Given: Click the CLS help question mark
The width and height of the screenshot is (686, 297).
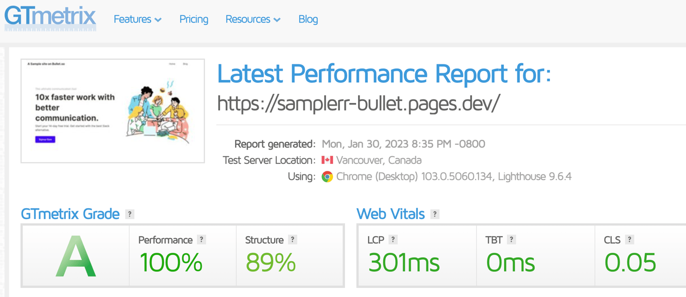Looking at the screenshot, I should point(629,240).
